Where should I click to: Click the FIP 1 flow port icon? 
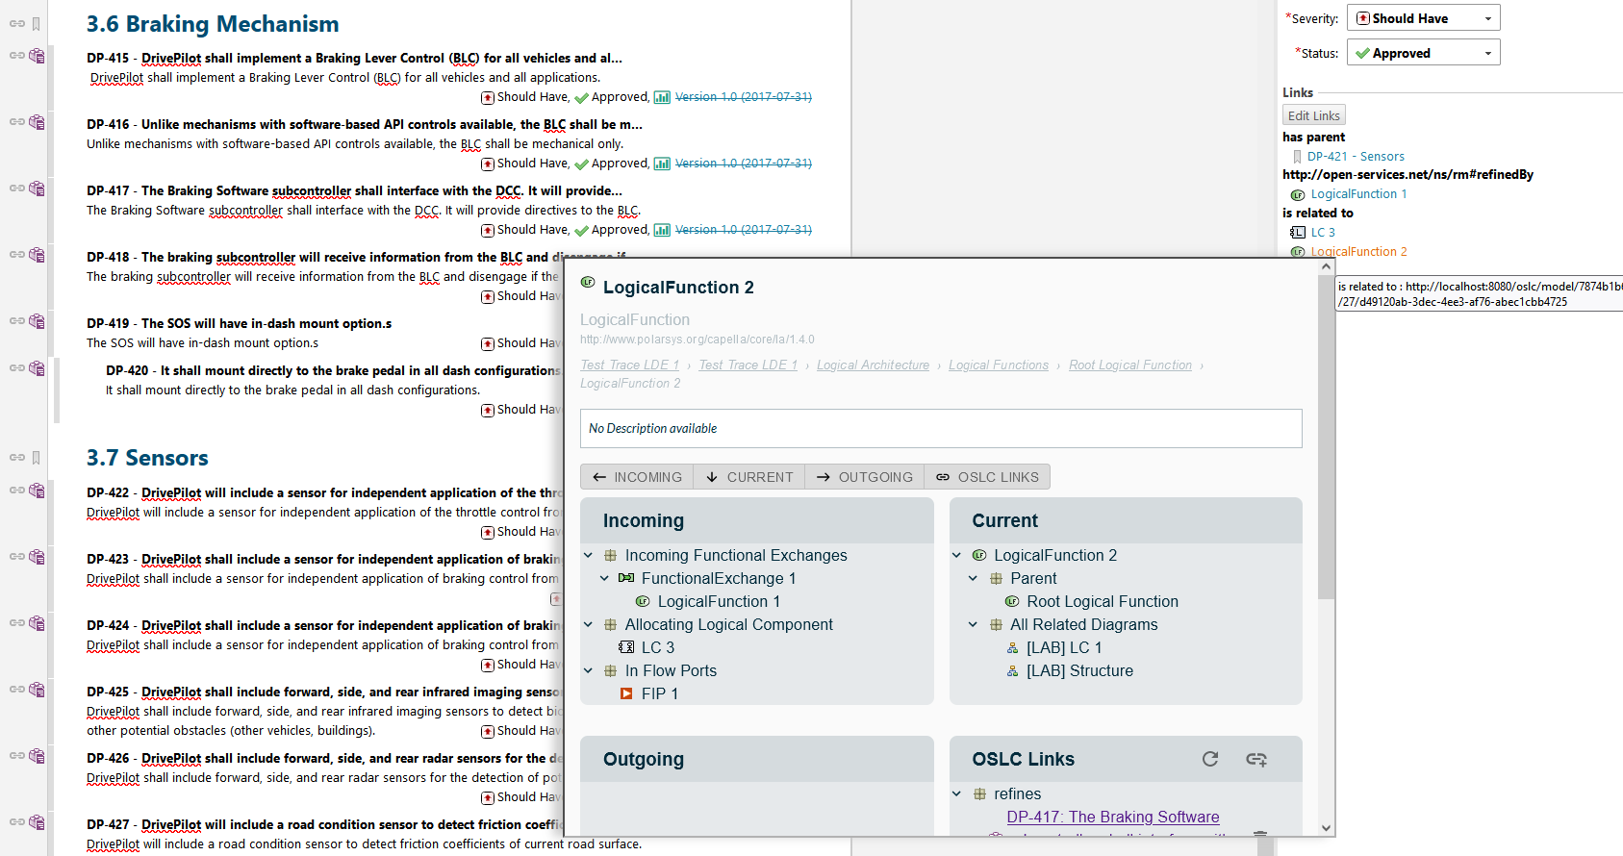point(626,693)
